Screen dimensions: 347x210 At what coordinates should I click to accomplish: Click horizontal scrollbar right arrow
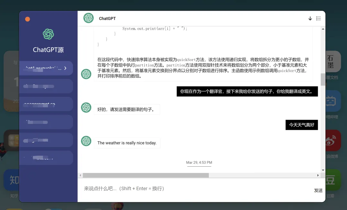pyautogui.click(x=318, y=175)
